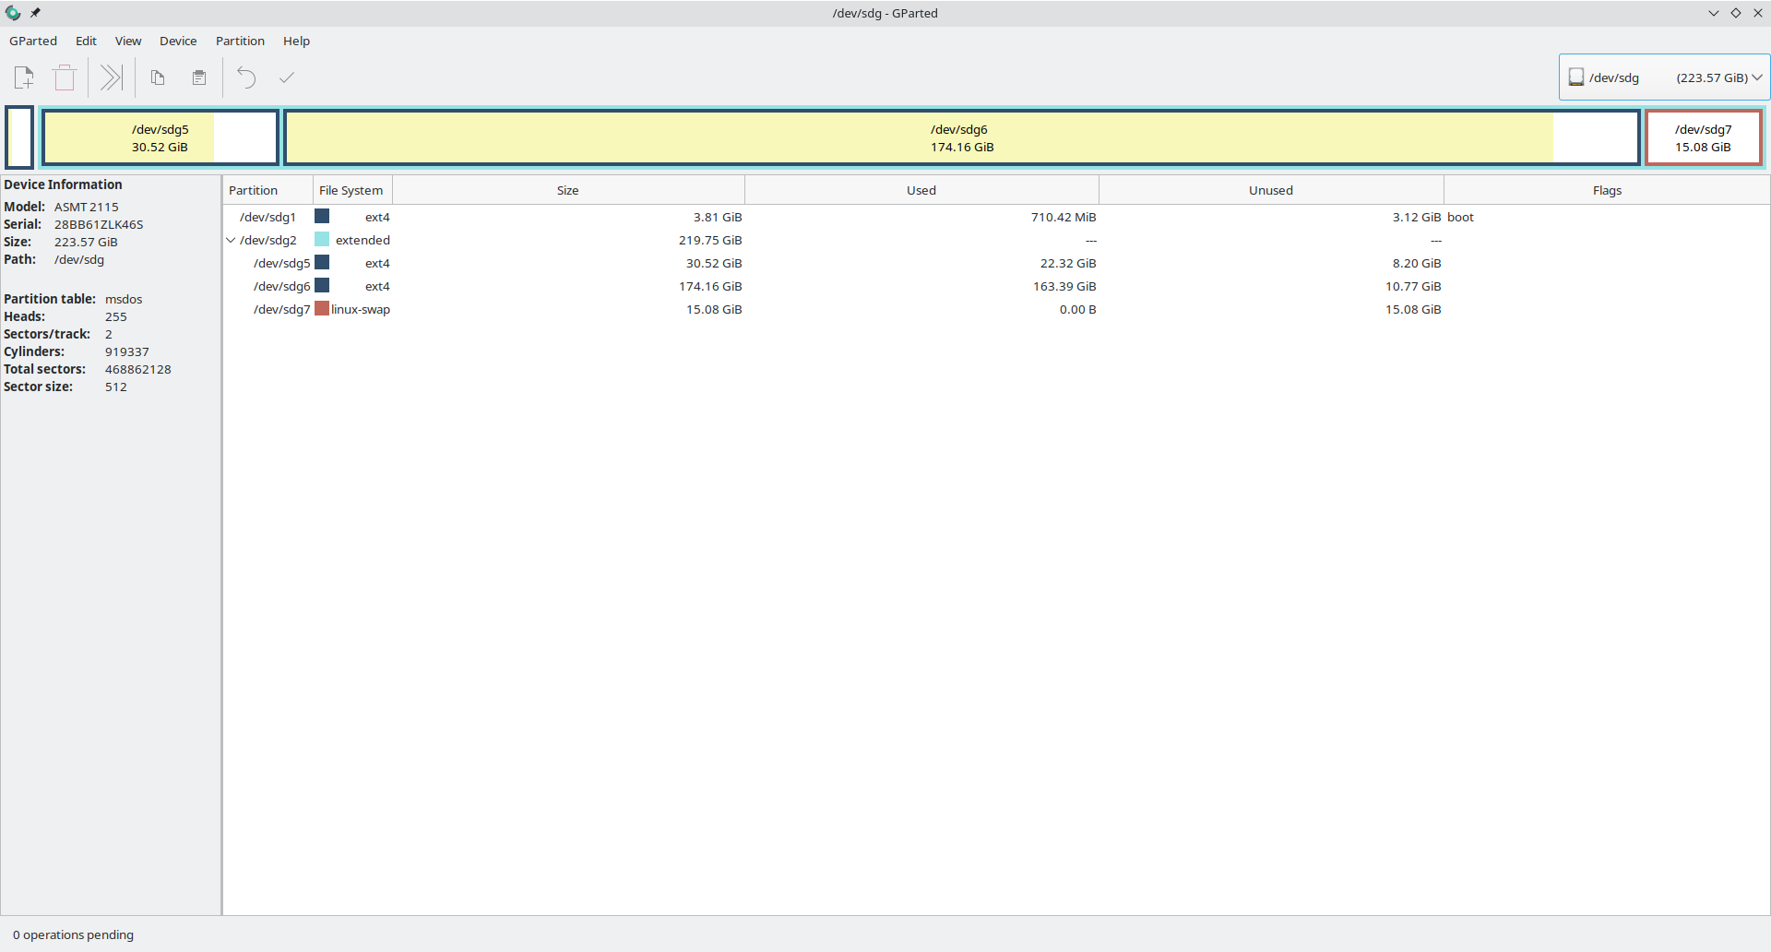
Task: Sort by the File System column header
Action: [352, 190]
